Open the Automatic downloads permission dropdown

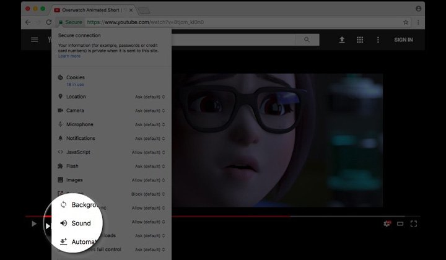pos(150,236)
